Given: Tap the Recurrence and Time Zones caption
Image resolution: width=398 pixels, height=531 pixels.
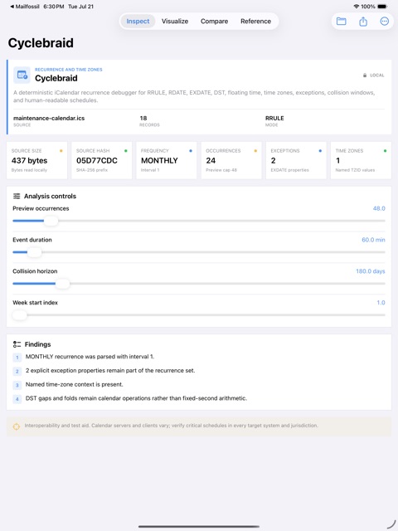Looking at the screenshot, I should [x=68, y=70].
